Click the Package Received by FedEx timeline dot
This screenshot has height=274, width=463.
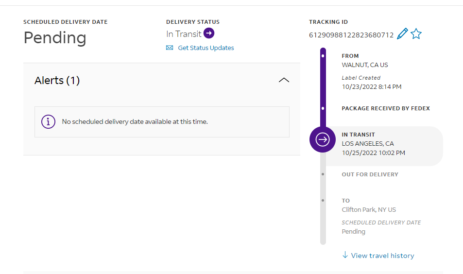pyautogui.click(x=323, y=108)
